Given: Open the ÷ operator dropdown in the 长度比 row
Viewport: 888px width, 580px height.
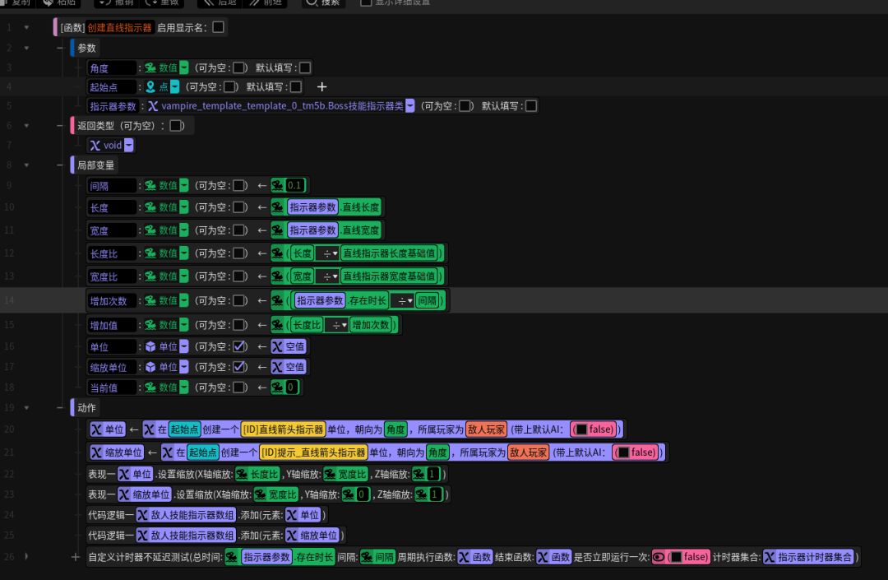Looking at the screenshot, I should click(x=328, y=253).
